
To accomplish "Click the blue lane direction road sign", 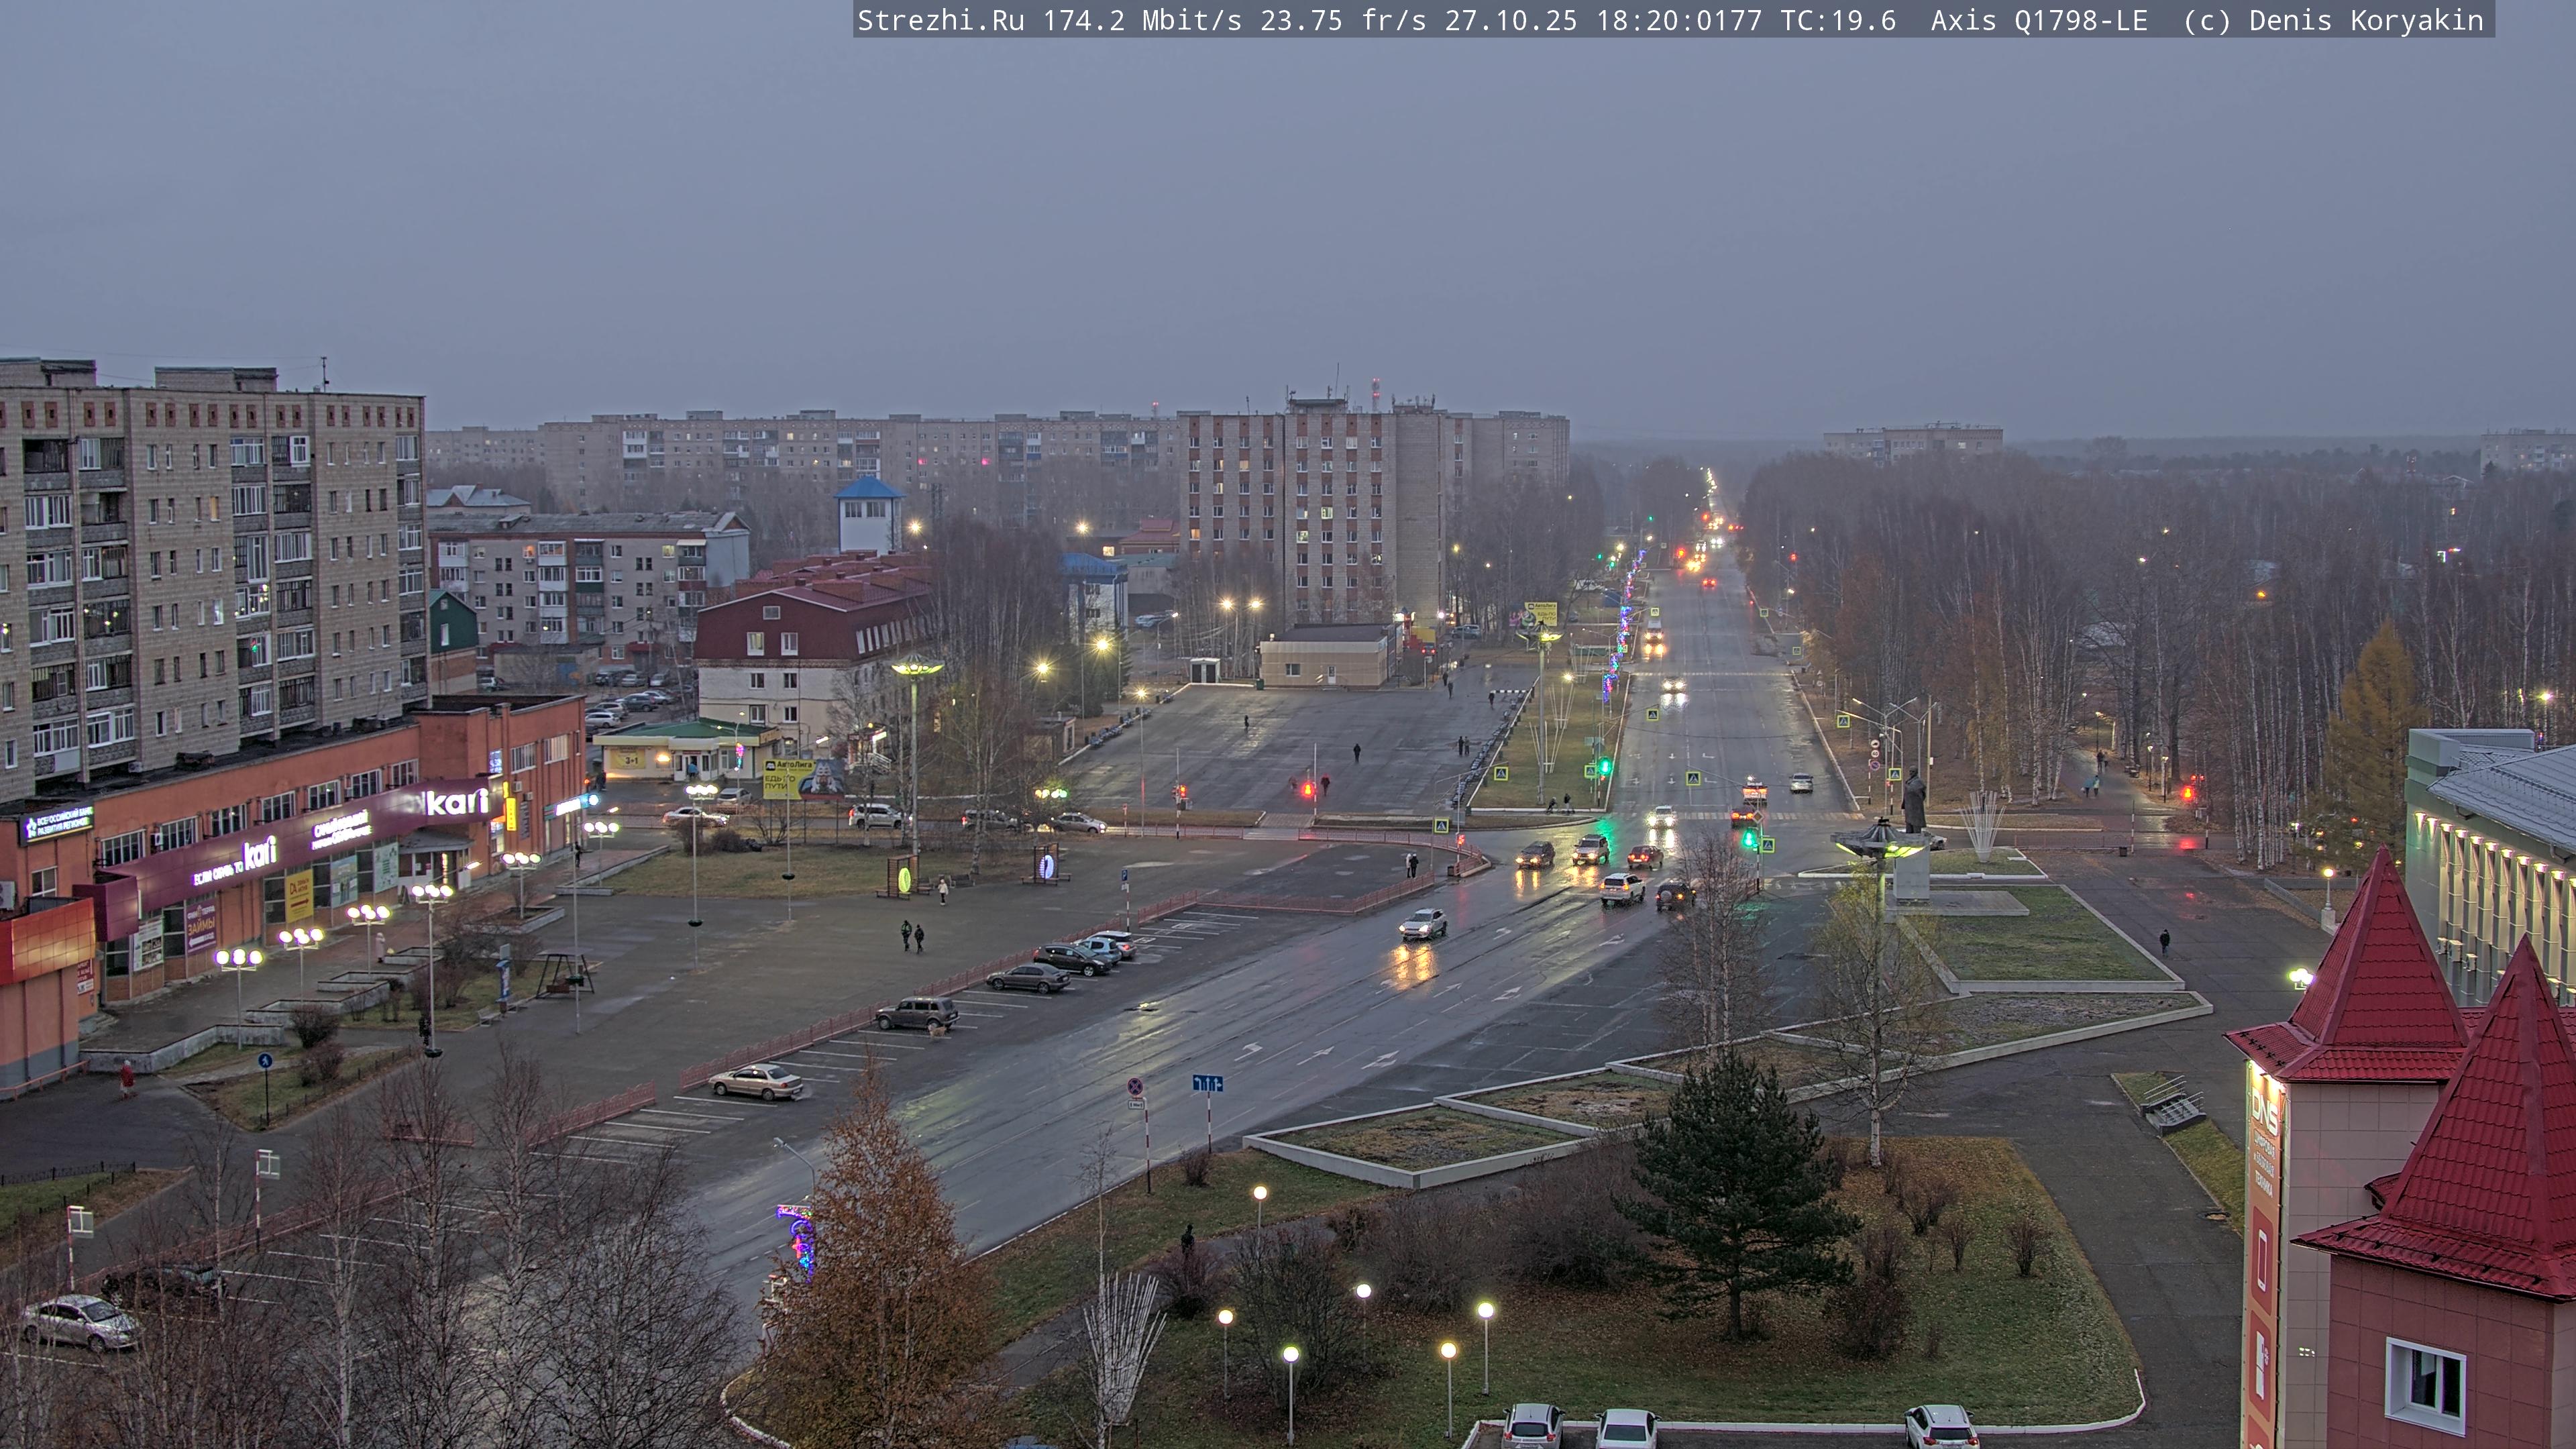I will (1207, 1083).
